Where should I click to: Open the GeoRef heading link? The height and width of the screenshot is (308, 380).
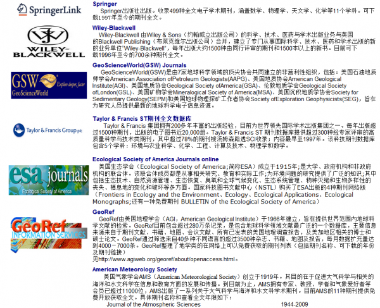pyautogui.click(x=103, y=212)
